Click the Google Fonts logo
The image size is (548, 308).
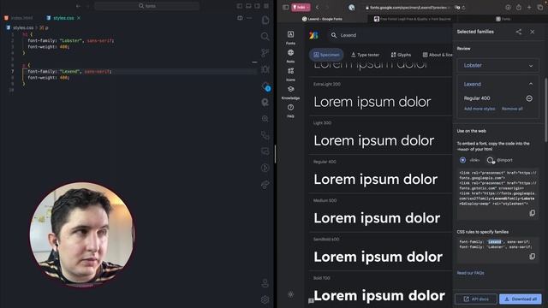point(313,35)
